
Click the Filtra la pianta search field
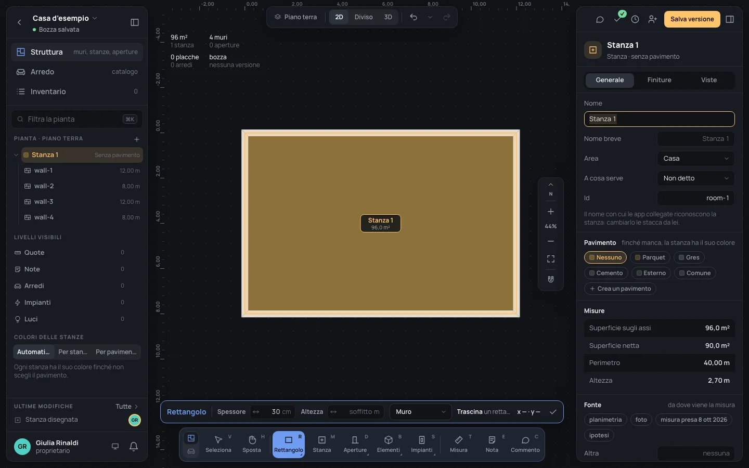click(x=77, y=119)
